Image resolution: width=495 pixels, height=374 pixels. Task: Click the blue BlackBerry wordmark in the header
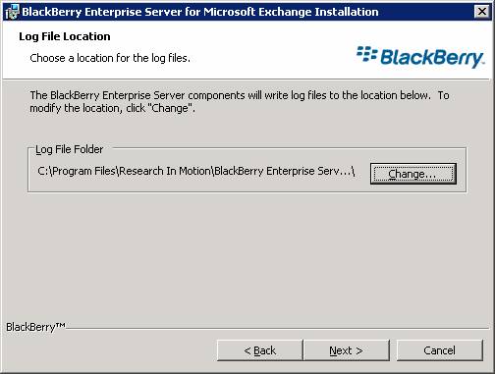[431, 58]
